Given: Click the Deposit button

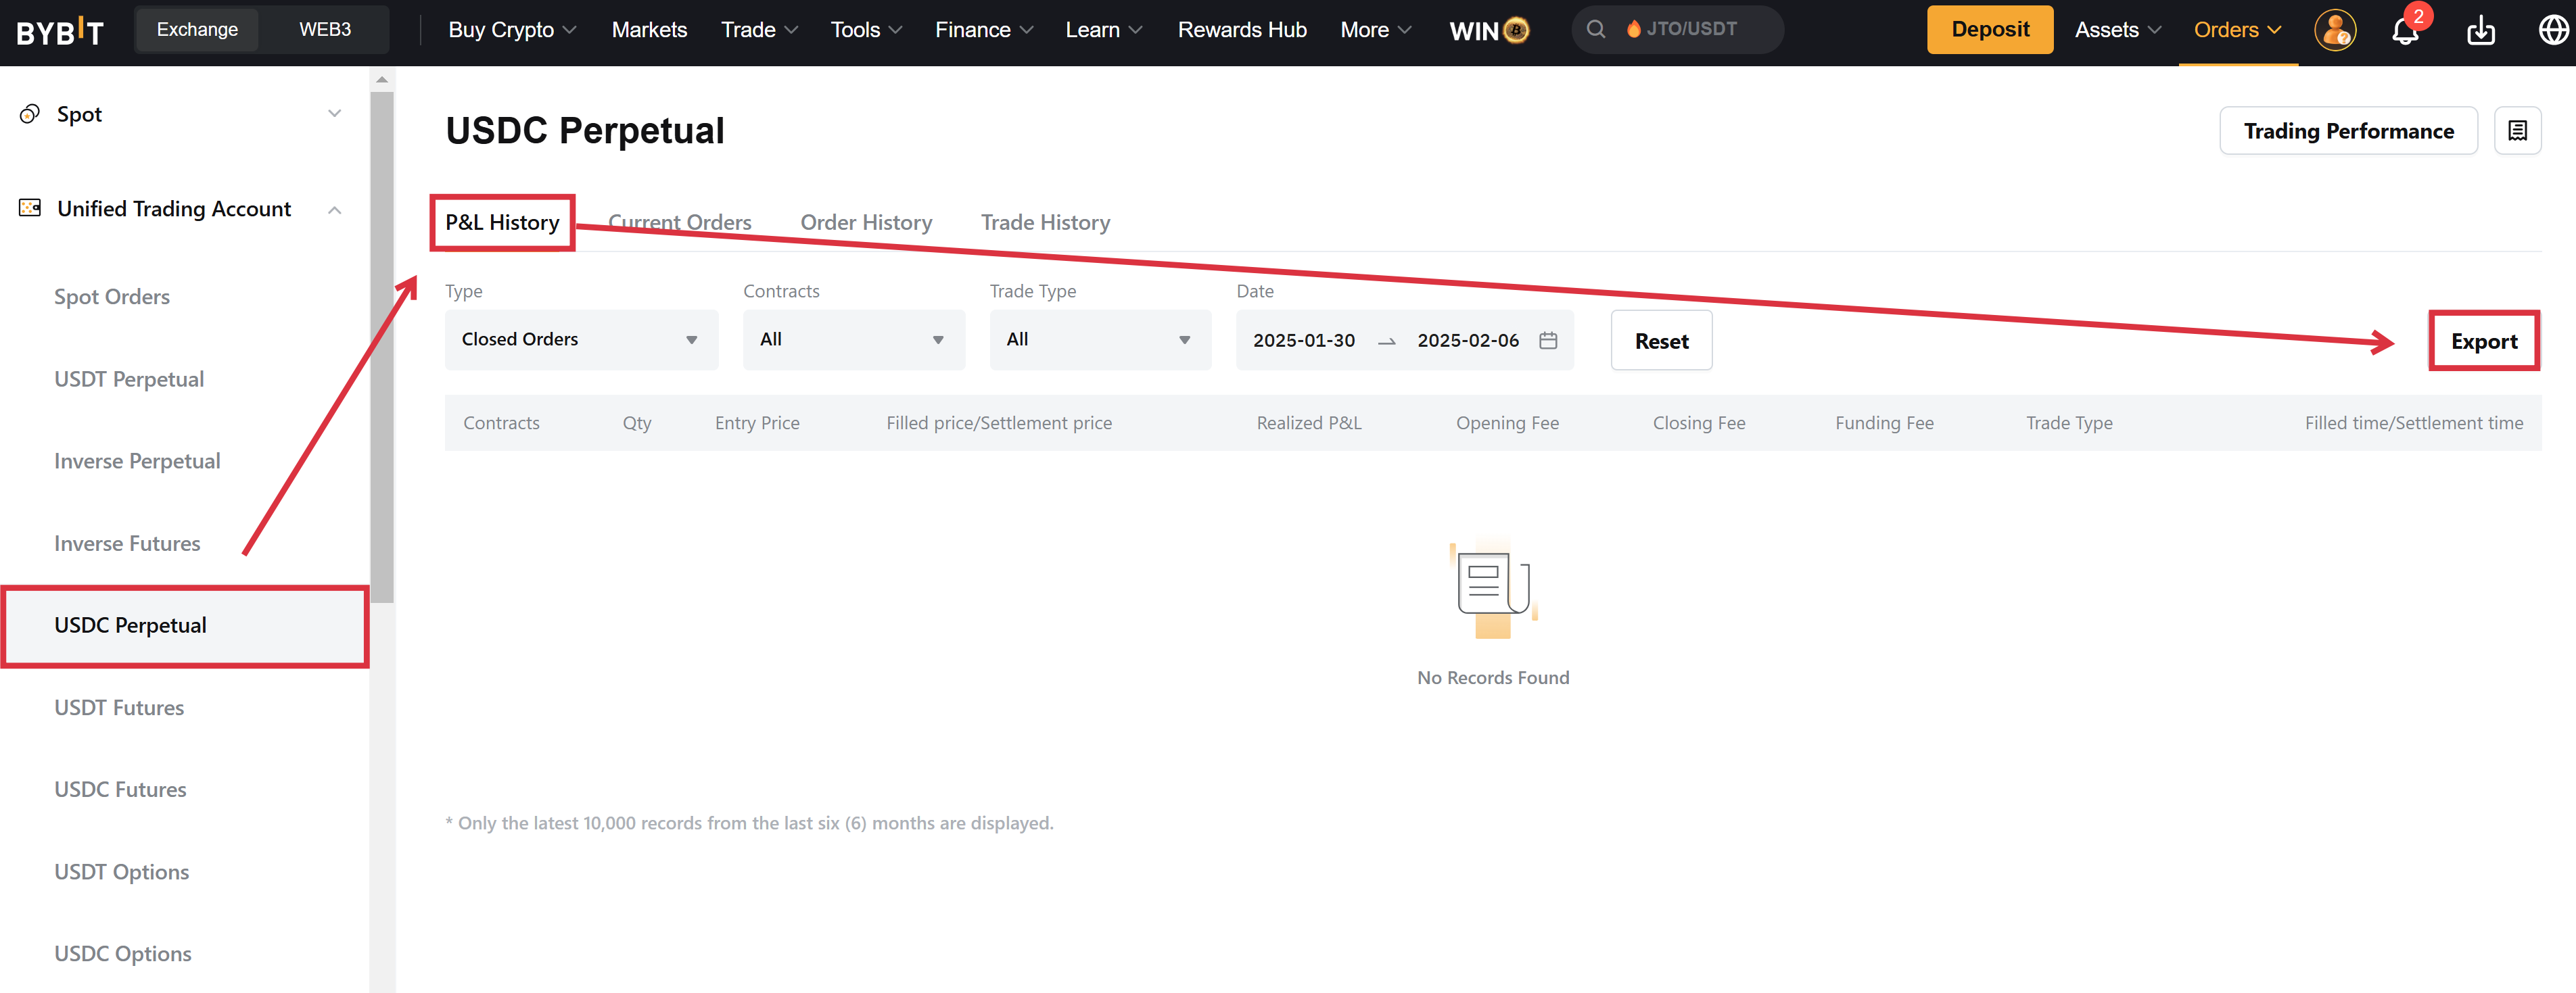Looking at the screenshot, I should tap(1990, 30).
